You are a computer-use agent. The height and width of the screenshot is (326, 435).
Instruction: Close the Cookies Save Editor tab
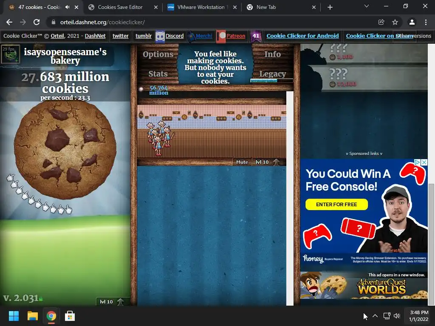click(x=156, y=7)
